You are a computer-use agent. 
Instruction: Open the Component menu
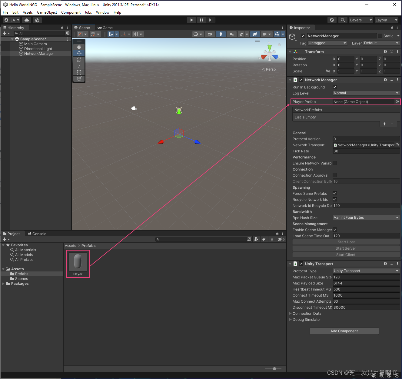(x=71, y=12)
